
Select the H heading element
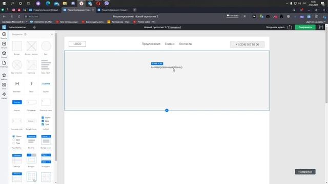coord(17,83)
